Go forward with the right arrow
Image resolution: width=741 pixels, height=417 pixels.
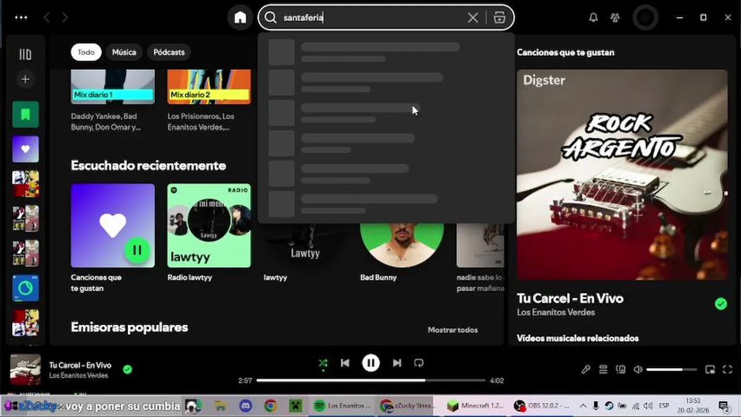65,17
